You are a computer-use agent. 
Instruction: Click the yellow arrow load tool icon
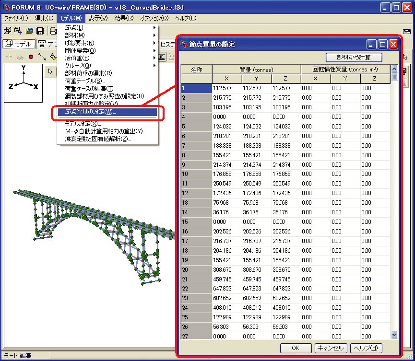[x=53, y=57]
